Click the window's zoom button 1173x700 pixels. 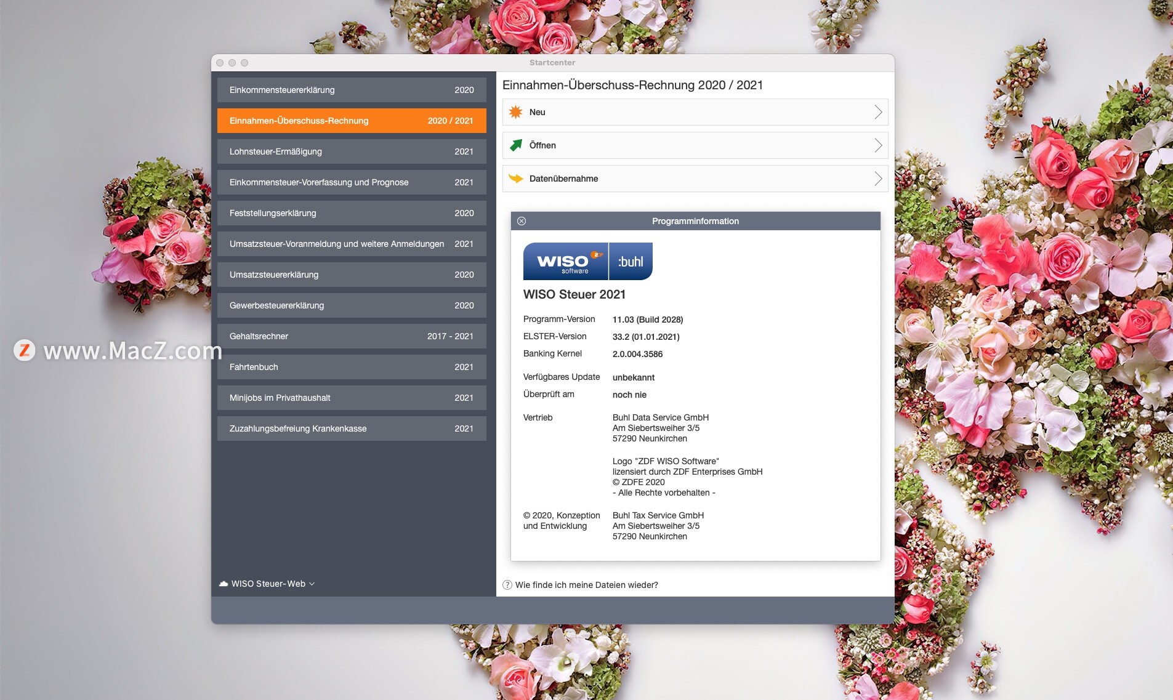click(x=244, y=63)
